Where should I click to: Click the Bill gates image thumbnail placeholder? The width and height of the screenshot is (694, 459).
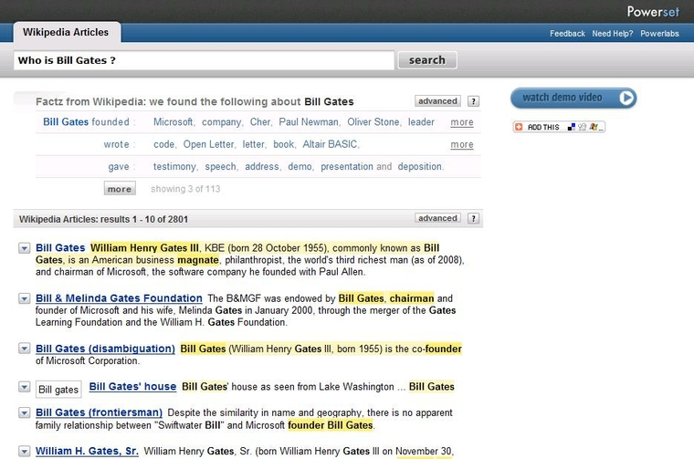tap(58, 389)
